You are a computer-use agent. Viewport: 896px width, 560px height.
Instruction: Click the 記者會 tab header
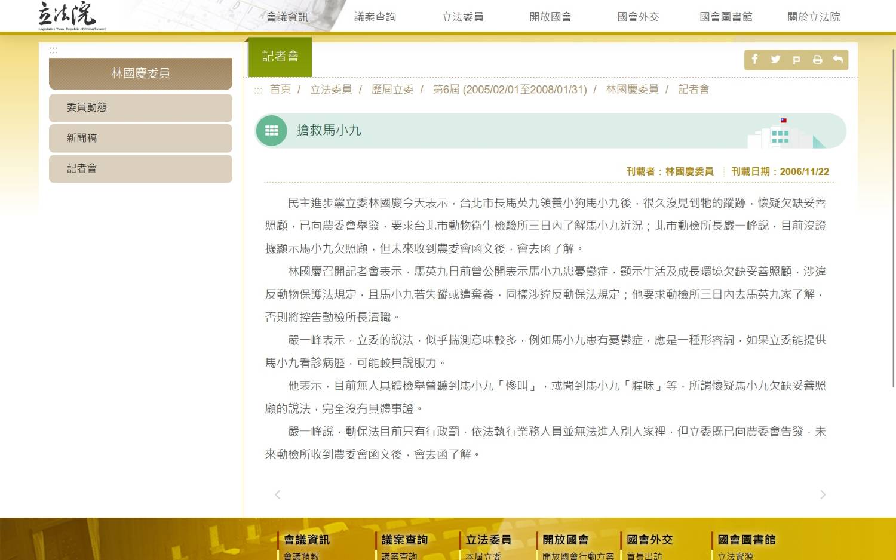[x=280, y=57]
